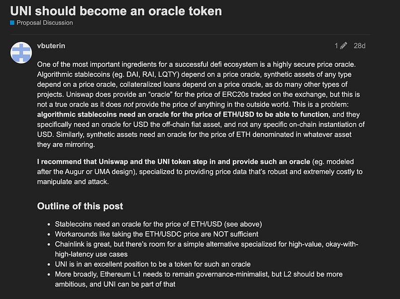Image resolution: width=400 pixels, height=299 pixels.
Task: Click the blue square beside Proposal Discussion
Action: pos(12,23)
